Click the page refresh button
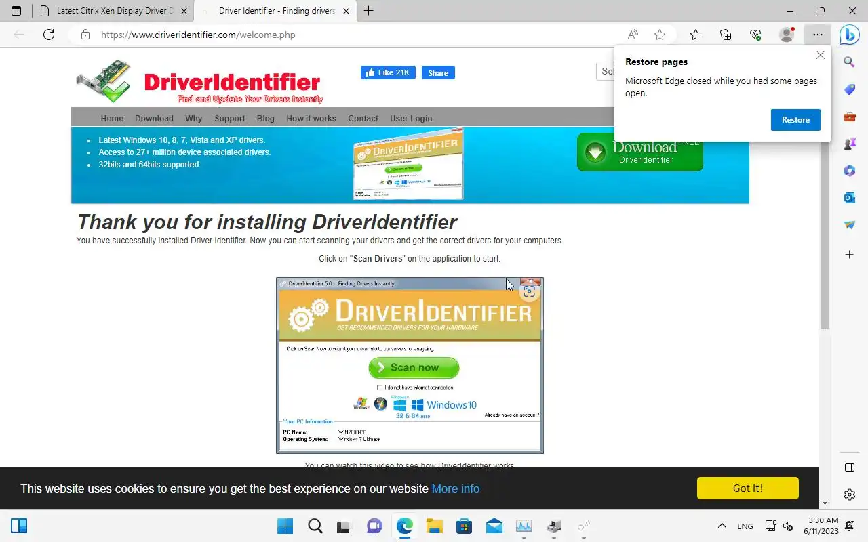Viewport: 868px width, 542px height. point(49,35)
